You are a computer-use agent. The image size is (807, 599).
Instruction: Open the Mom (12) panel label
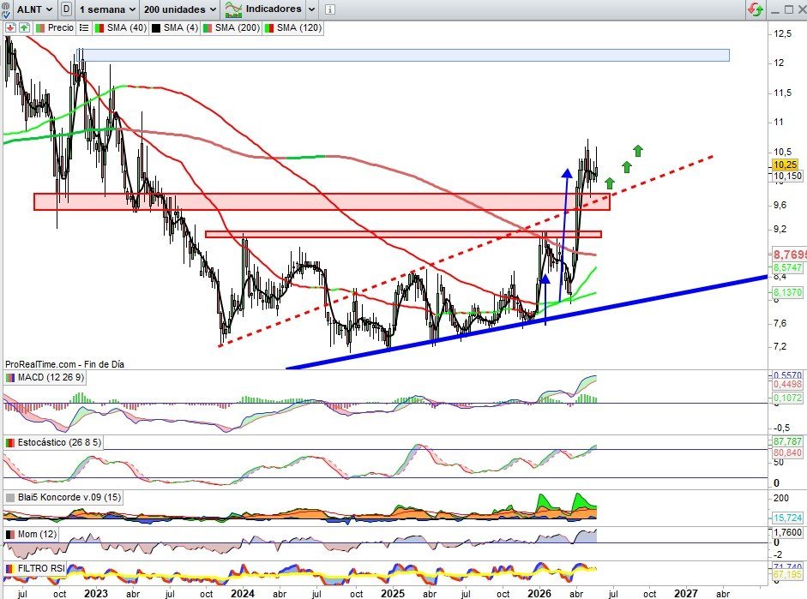(37, 534)
